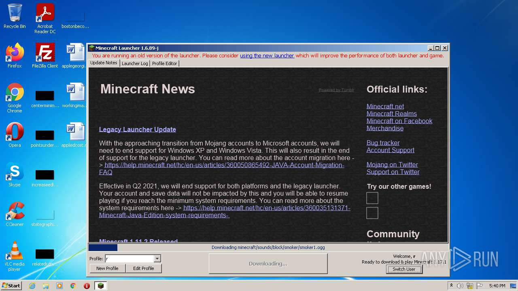This screenshot has height=291, width=518.
Task: Switch to Update Notes tab
Action: pyautogui.click(x=104, y=63)
